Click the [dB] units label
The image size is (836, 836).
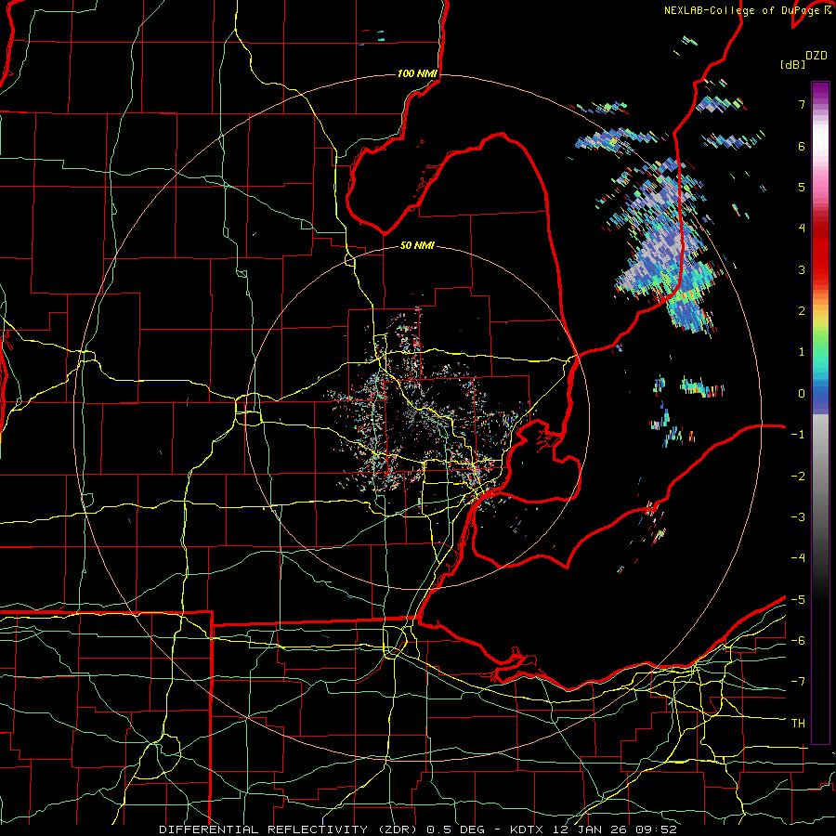pos(793,65)
